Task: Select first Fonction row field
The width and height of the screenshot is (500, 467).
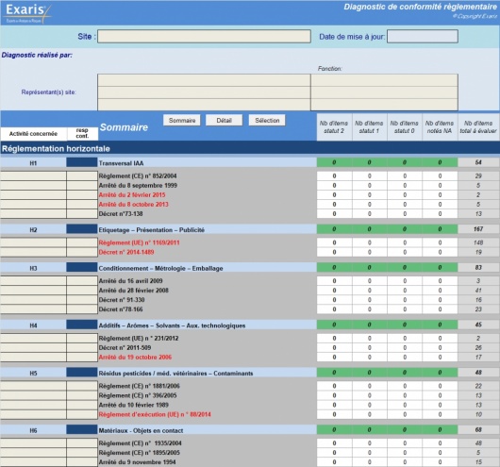Action: click(384, 80)
